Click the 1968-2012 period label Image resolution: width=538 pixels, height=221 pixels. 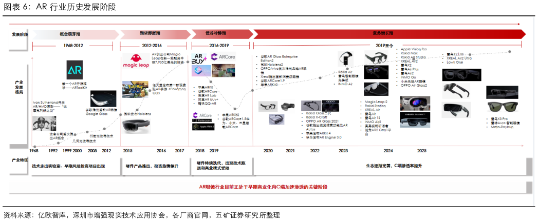coord(73,46)
